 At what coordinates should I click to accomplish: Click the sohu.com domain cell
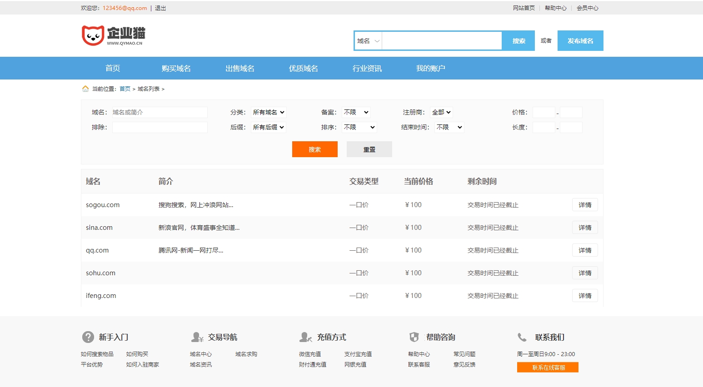pos(100,273)
